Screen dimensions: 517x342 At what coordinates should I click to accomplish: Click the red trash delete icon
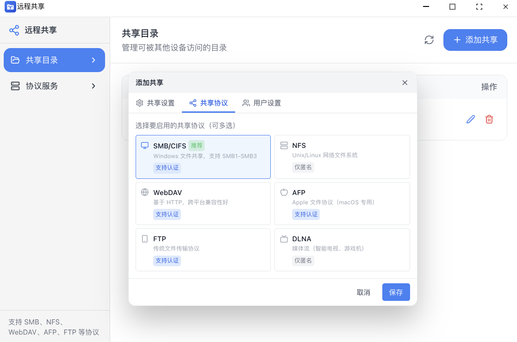click(x=489, y=119)
